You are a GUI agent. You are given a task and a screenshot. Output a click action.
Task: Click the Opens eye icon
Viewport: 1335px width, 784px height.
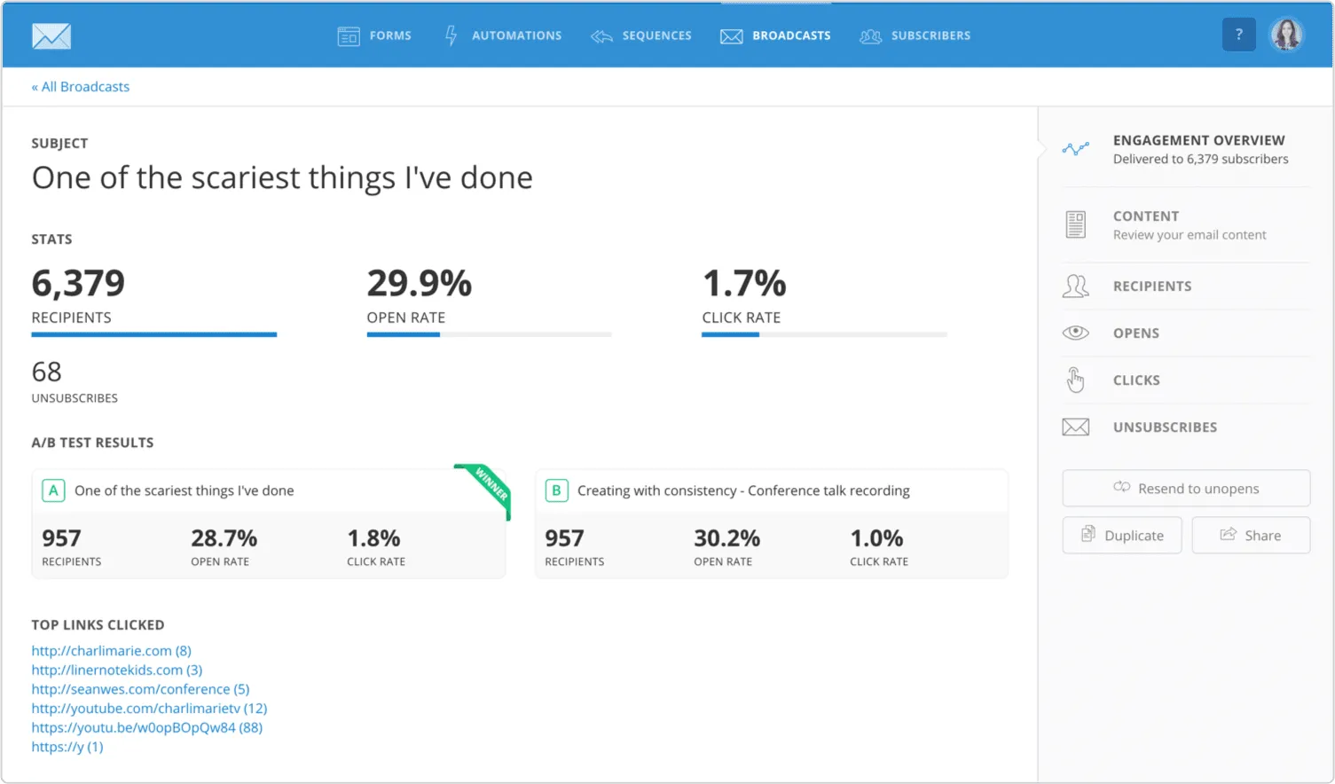click(1075, 333)
